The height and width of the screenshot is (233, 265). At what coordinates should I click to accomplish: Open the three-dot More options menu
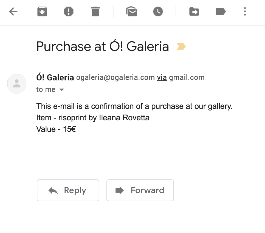[245, 11]
